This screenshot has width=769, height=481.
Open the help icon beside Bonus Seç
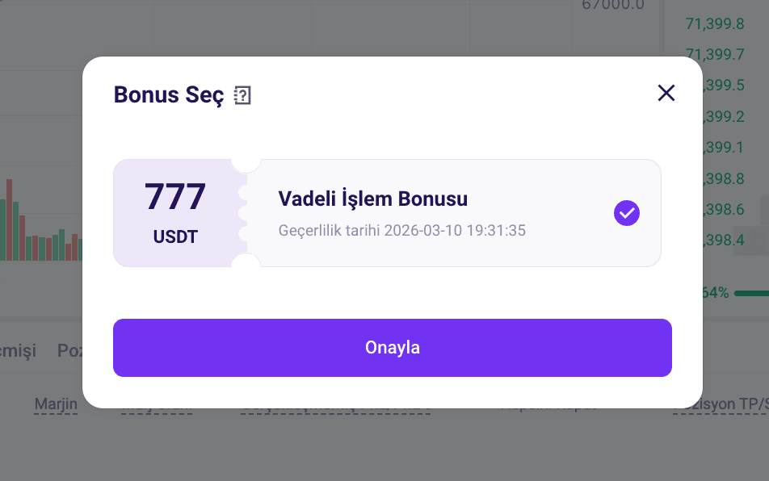click(x=242, y=95)
